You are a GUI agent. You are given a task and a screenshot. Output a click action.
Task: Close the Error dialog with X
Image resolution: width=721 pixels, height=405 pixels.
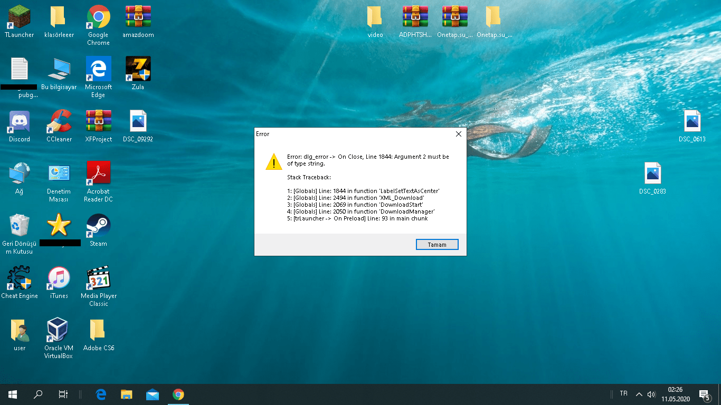(458, 134)
